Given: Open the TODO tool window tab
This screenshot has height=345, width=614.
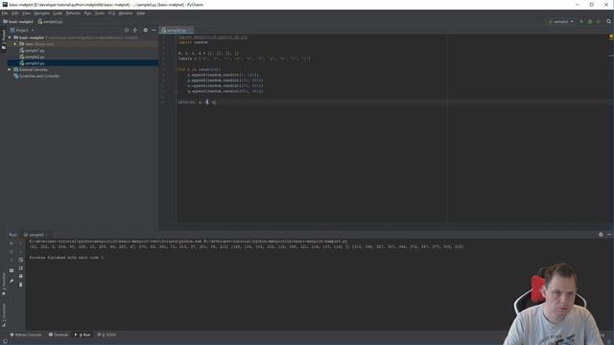Looking at the screenshot, I should coord(106,334).
